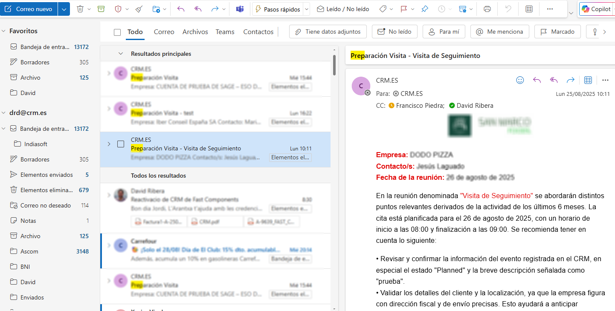Click the Print icon in toolbar
The width and height of the screenshot is (615, 311).
487,9
